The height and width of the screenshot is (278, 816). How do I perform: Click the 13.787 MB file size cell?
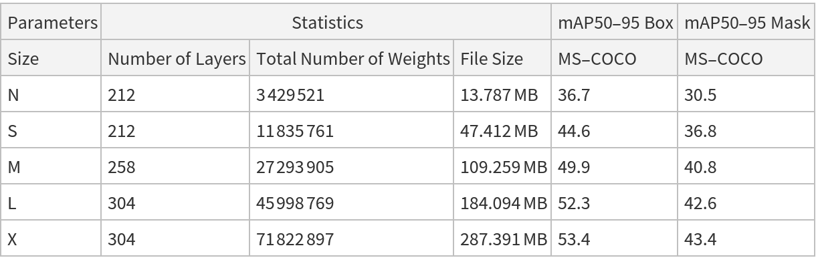(498, 95)
